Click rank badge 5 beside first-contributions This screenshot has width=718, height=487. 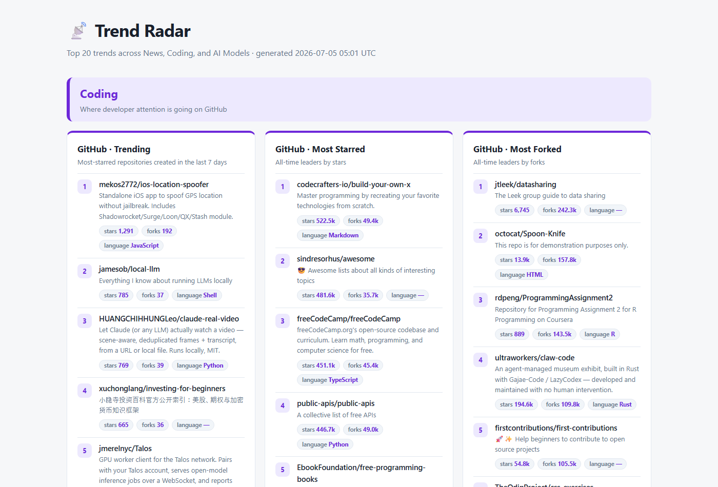point(481,430)
